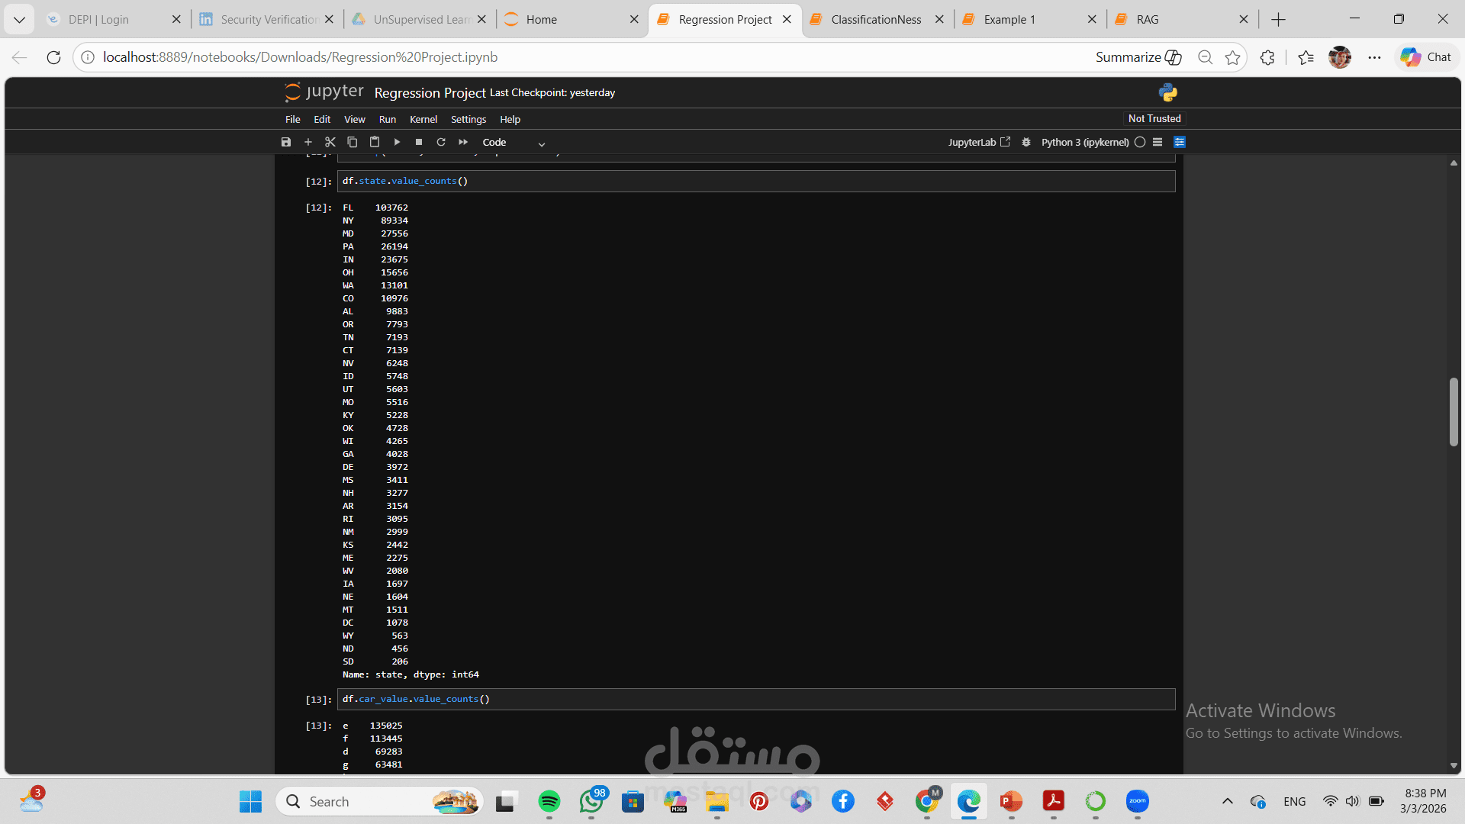
Task: Enable the debugger bug icon
Action: (1026, 142)
